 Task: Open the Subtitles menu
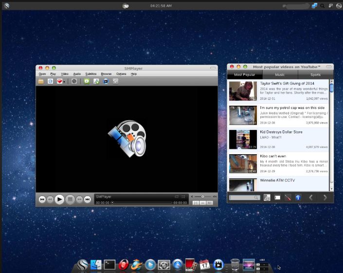[x=91, y=74]
